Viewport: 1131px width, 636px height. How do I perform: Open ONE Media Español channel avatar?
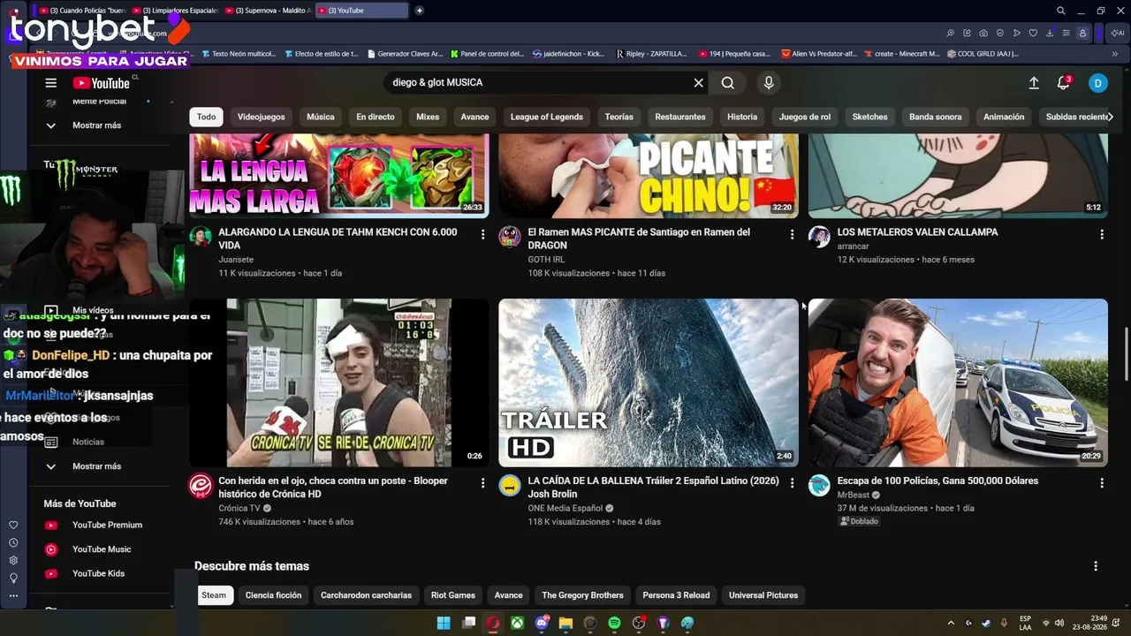click(x=510, y=486)
